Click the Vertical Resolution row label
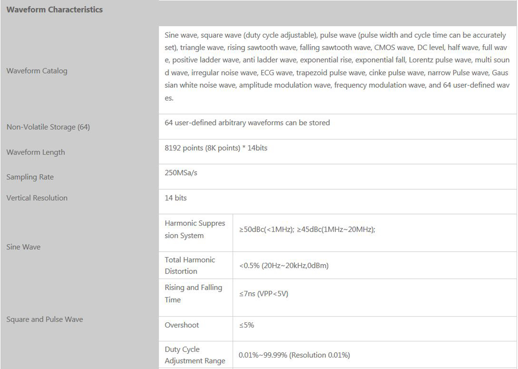Image resolution: width=518 pixels, height=369 pixels. tap(37, 198)
